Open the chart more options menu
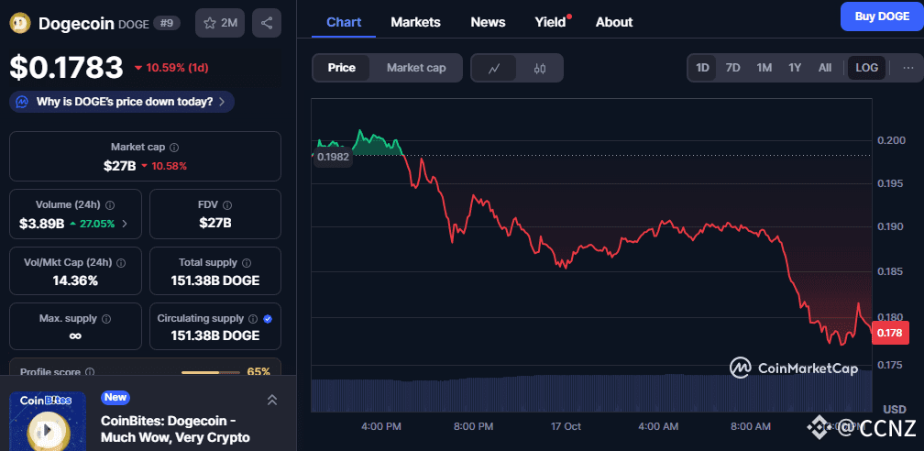Screen dimensions: 924x451 pos(907,68)
